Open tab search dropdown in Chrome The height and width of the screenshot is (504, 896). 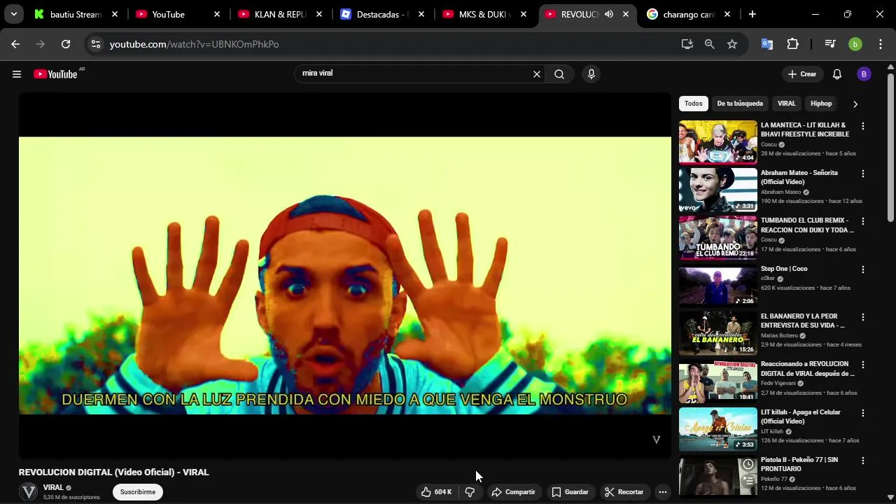point(13,14)
